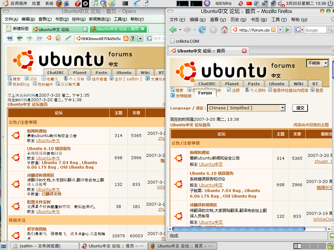Click Opera's rewind navigation button
334x250 pixels.
pos(9,38)
